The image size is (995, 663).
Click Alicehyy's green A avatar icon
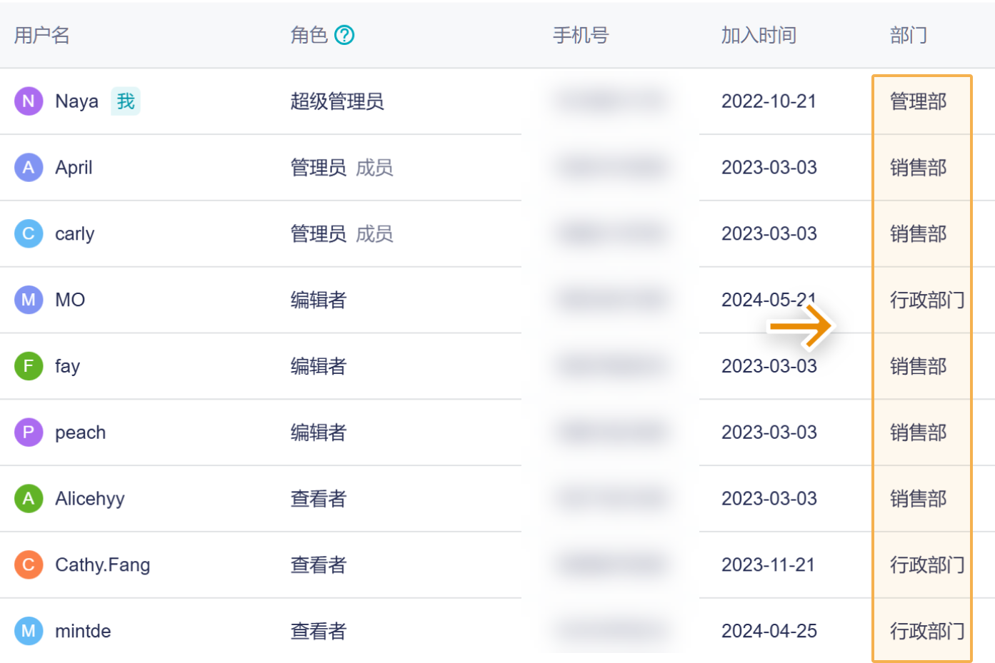tap(29, 499)
